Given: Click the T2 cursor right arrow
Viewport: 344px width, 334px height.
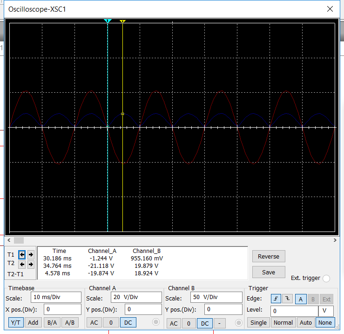Looking at the screenshot, I should 31,264.
